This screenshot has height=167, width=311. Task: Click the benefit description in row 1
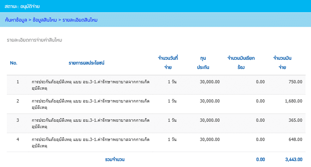(90, 85)
